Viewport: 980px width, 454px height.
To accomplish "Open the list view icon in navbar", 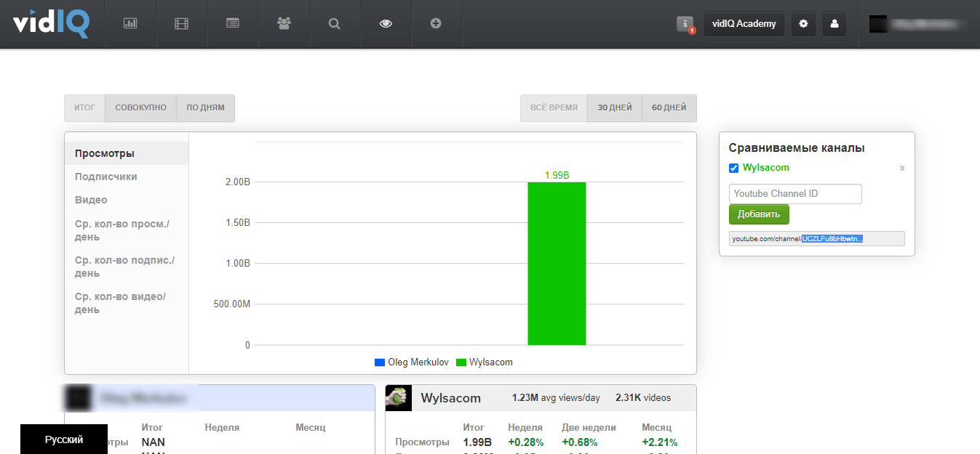I will coord(232,23).
